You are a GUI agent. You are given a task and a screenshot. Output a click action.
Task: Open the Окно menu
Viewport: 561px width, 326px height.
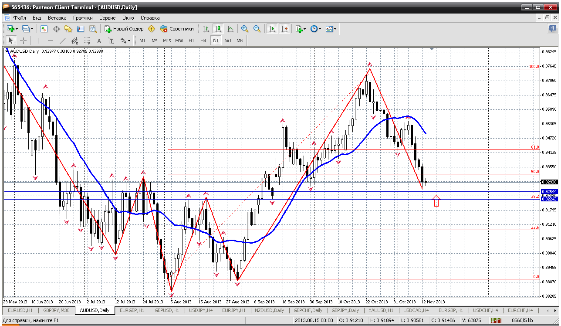(128, 18)
